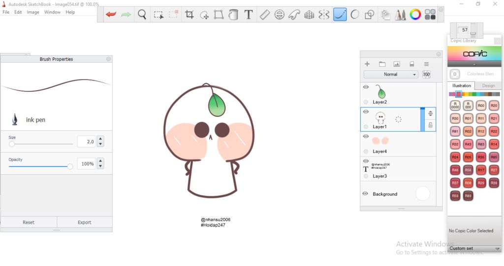Screen dimensions: 504x266
Task: Add a new layer with plus icon
Action: 367,64
